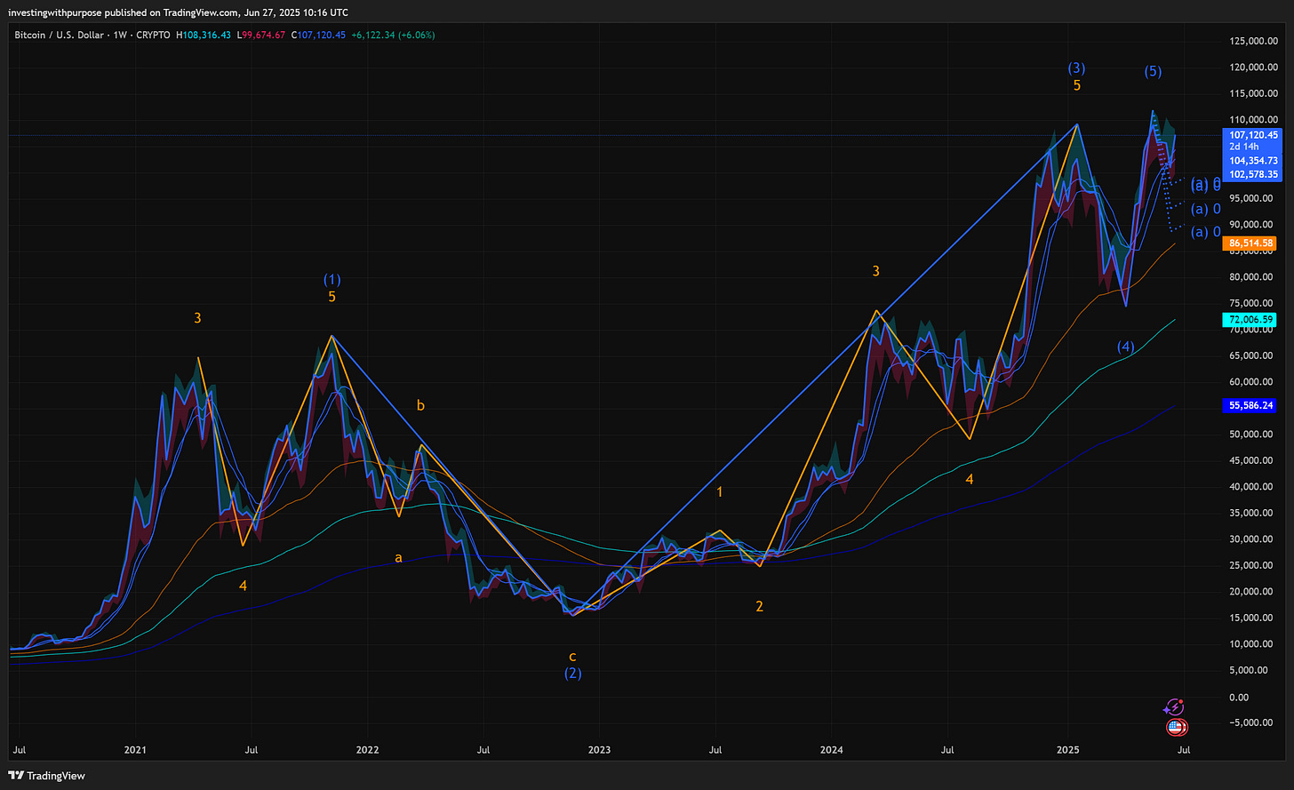Select the orange 'a' corrective wave label
The image size is (1294, 790).
pyautogui.click(x=398, y=558)
